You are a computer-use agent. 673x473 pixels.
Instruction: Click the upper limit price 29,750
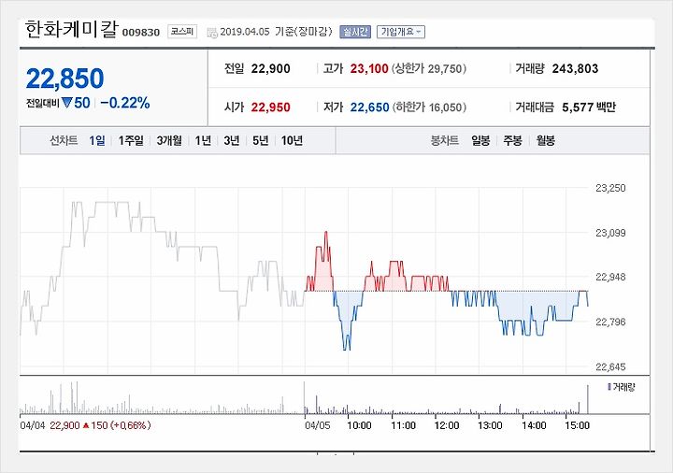pos(445,68)
